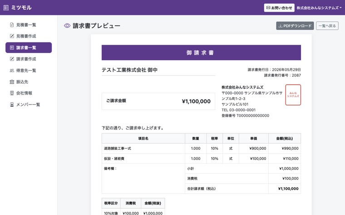The image size is (345, 215).
Task: Click the 単位 column header
Action: click(231, 139)
